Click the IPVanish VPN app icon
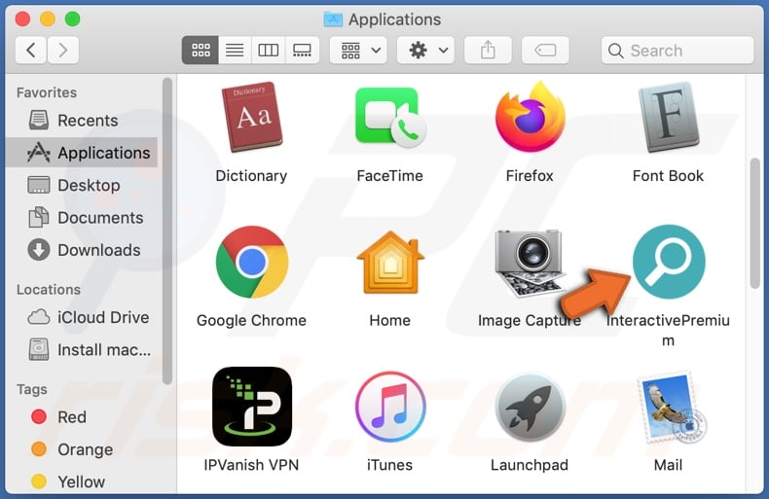The width and height of the screenshot is (769, 499). (251, 407)
